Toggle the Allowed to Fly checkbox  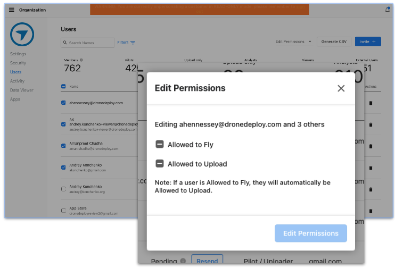coord(160,145)
